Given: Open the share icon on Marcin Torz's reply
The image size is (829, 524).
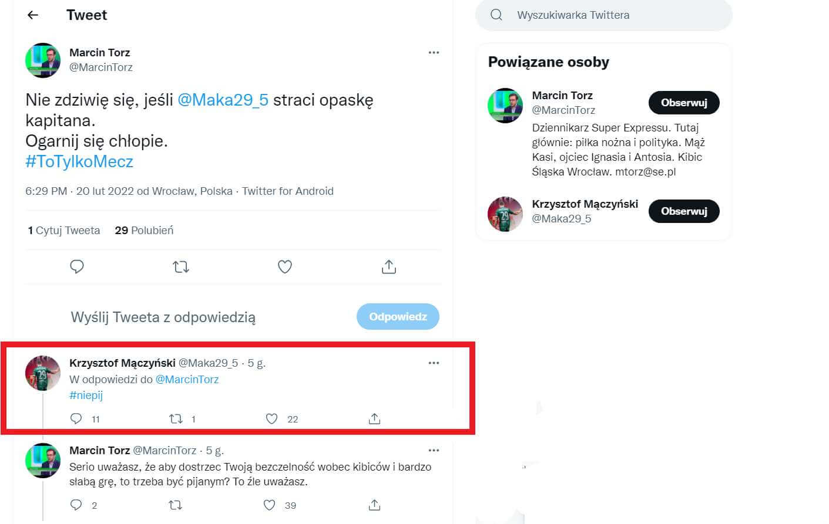Looking at the screenshot, I should 374,505.
